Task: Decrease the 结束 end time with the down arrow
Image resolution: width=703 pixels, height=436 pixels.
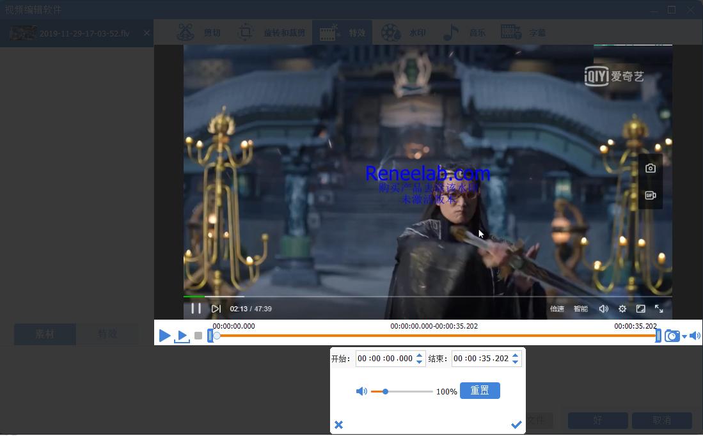Action: [x=515, y=362]
